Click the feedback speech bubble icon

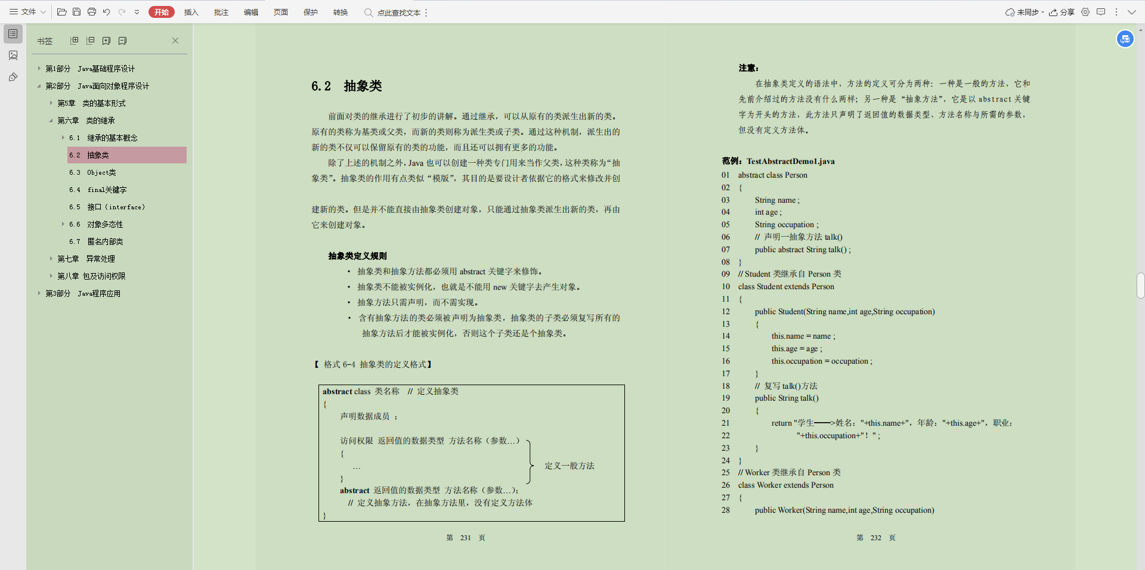point(1101,12)
